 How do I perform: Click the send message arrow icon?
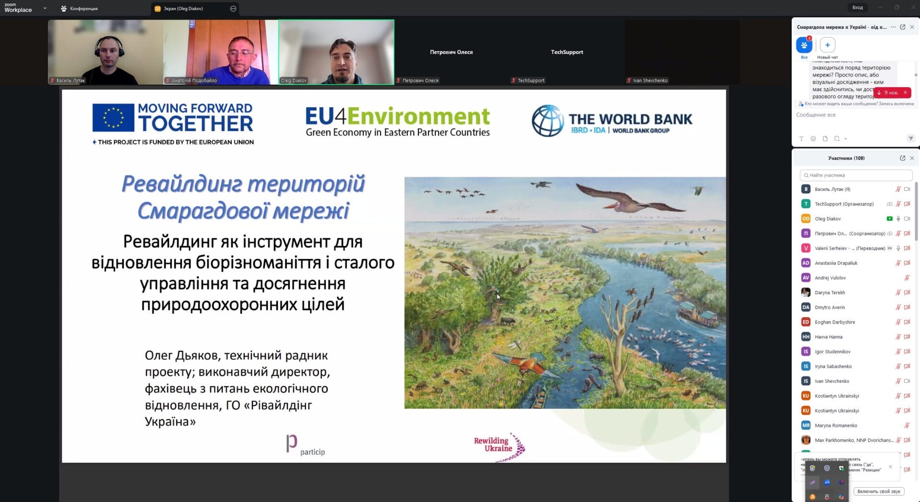910,139
